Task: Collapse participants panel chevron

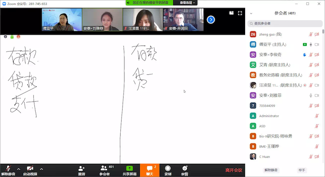Action: 251,13
